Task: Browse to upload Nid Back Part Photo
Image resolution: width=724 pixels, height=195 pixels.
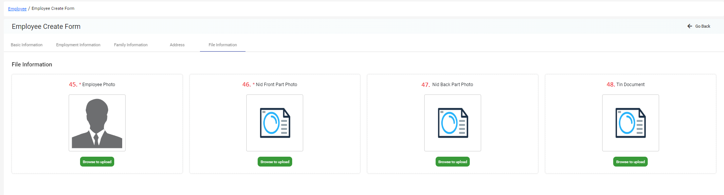Action: point(453,162)
